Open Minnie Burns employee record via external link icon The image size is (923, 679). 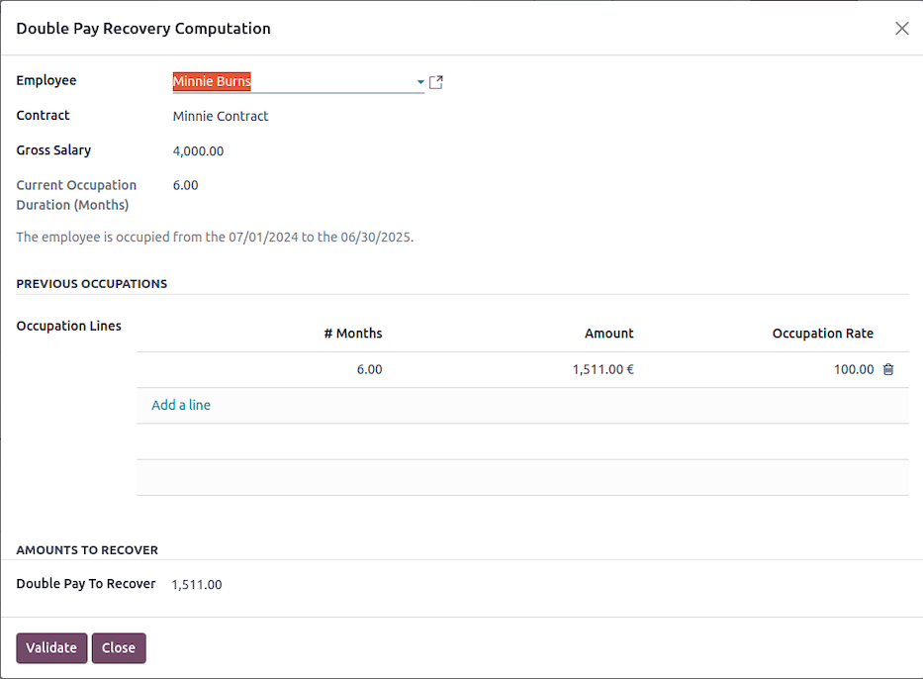tap(436, 82)
